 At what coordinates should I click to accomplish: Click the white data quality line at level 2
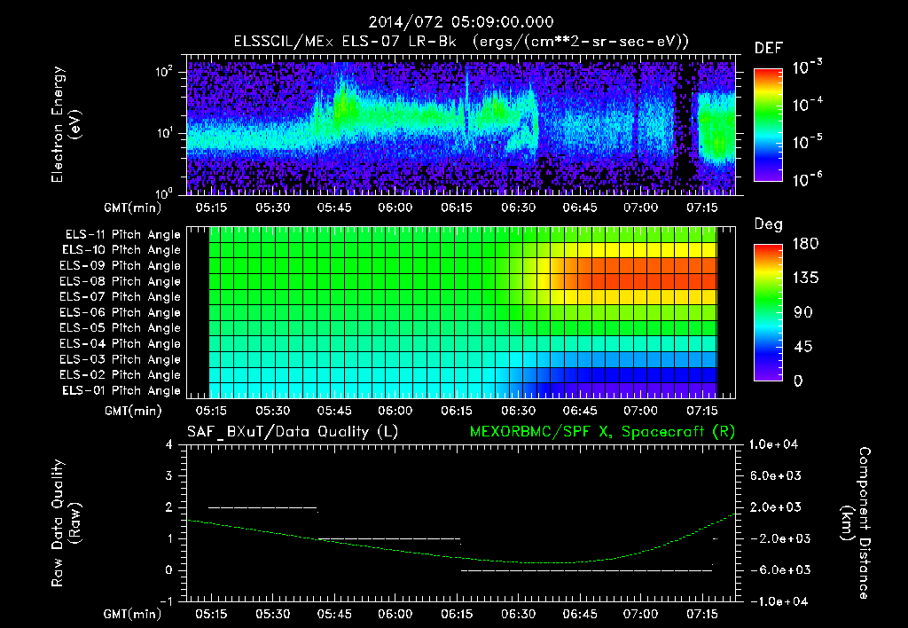coord(262,507)
